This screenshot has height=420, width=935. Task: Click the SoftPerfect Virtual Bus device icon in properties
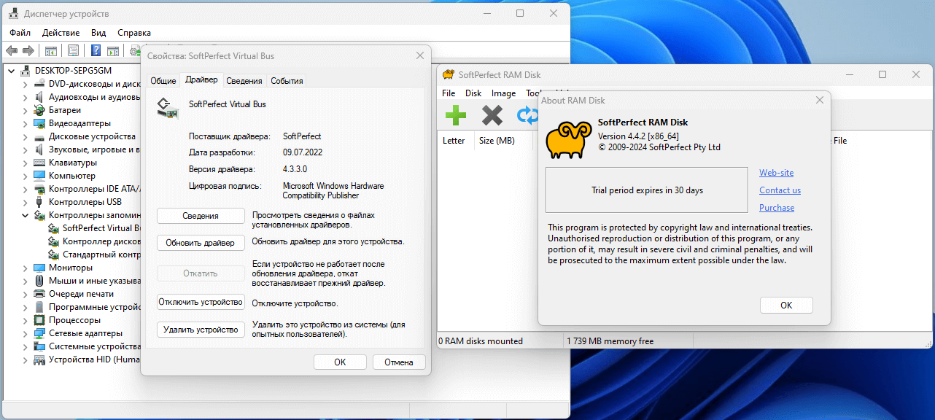[x=168, y=108]
